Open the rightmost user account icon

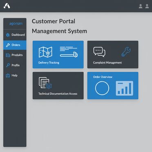pyautogui.click(x=147, y=6)
